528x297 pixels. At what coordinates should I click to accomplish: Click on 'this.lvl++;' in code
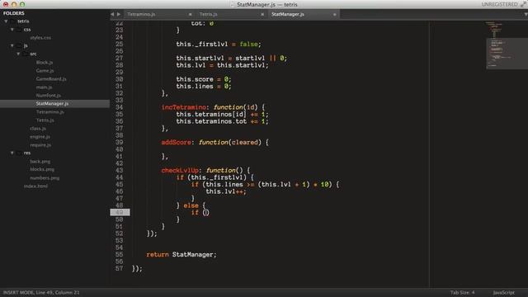pyautogui.click(x=226, y=191)
